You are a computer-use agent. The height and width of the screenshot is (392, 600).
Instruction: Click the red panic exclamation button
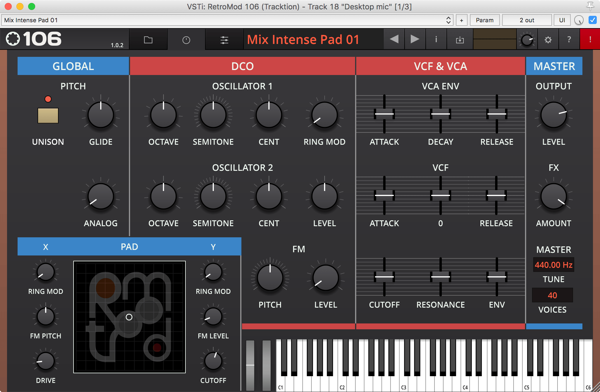click(590, 40)
